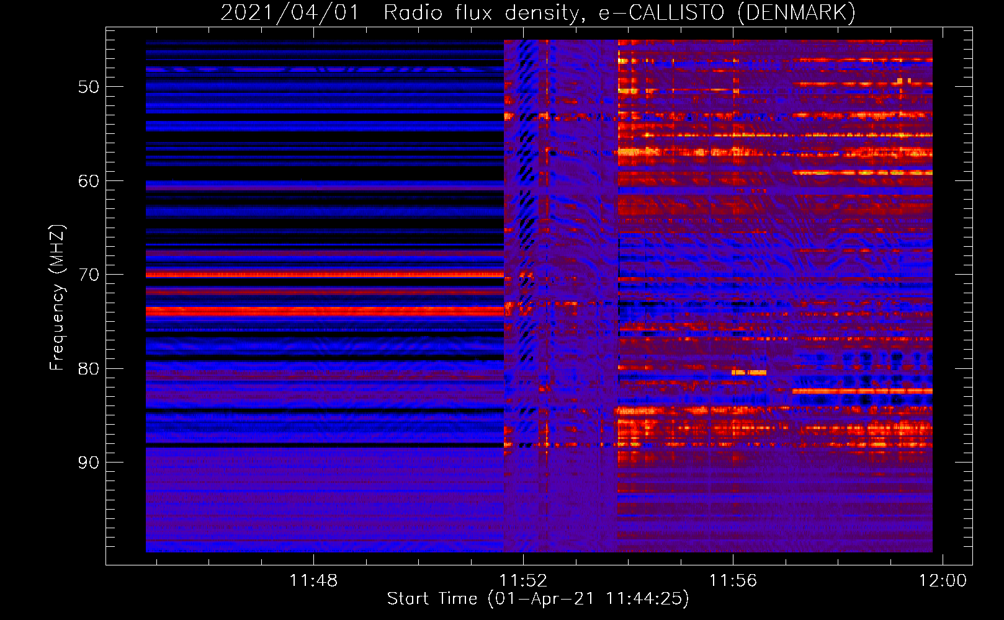
Task: Click the date 2021/04/01 in the title
Action: [x=290, y=12]
